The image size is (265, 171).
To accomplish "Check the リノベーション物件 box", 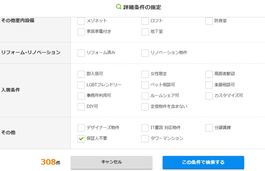I will point(145,53).
